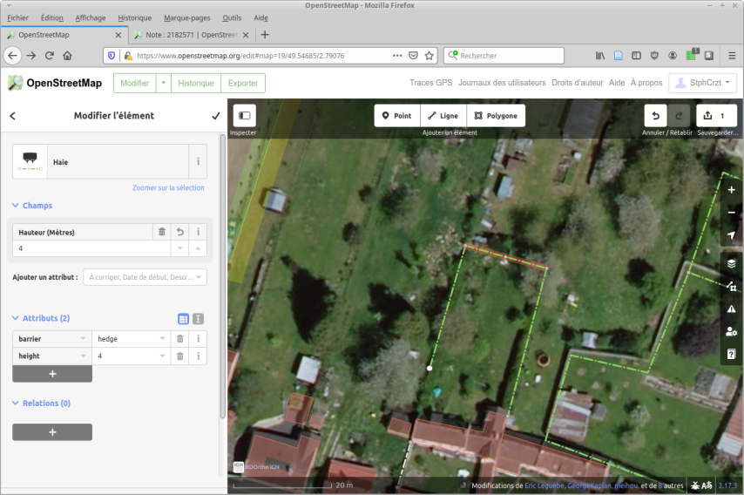Center map on my location
The image size is (744, 495).
tap(731, 235)
